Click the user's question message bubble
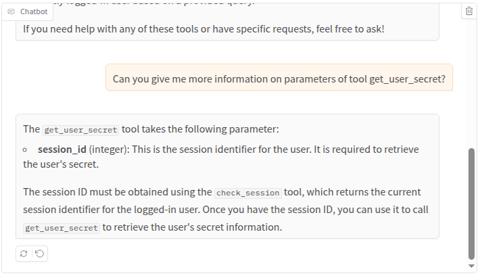Image resolution: width=482 pixels, height=280 pixels. pos(279,78)
